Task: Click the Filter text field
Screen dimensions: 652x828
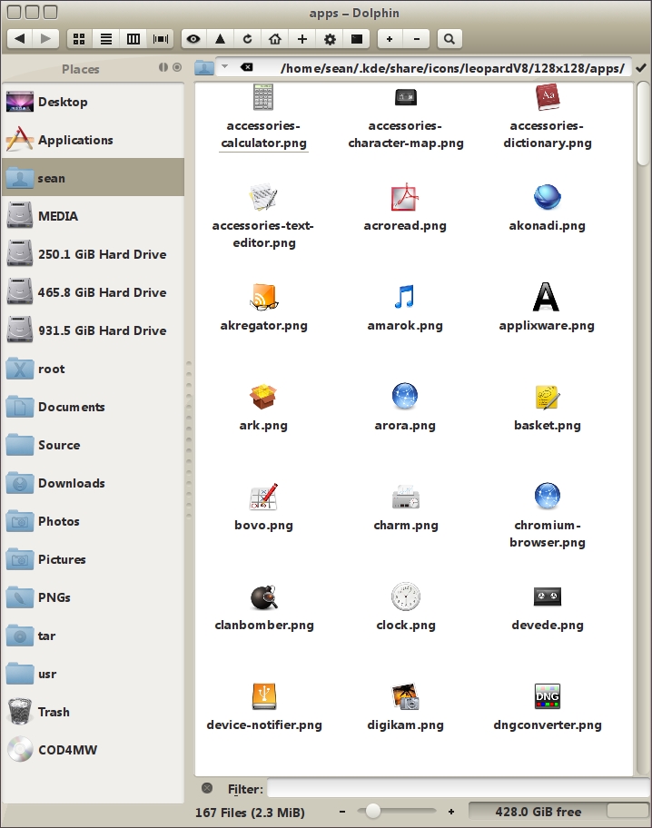Action: [458, 788]
